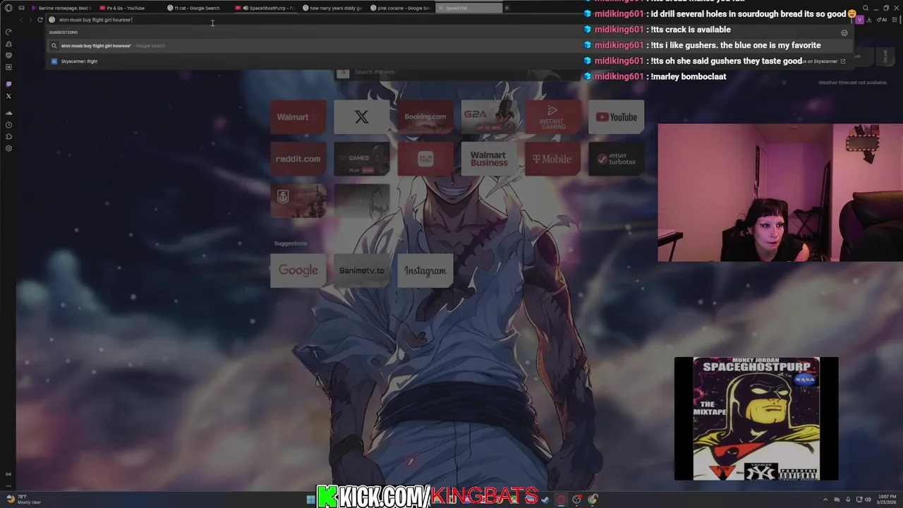Open the Instagram suggestion tile
Screen dimensions: 903x508
(425, 270)
